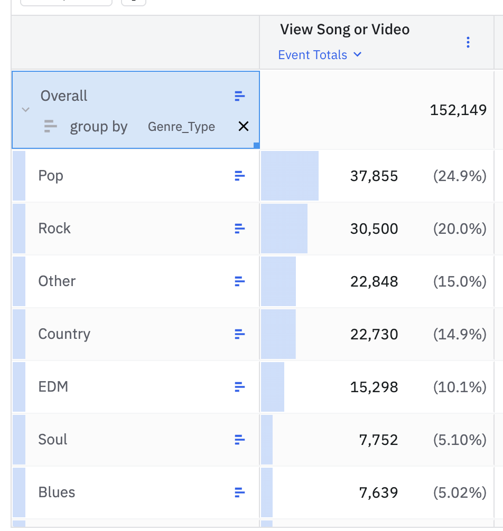The width and height of the screenshot is (503, 531).
Task: Click the breakdown icon in the Blues row
Action: click(239, 492)
